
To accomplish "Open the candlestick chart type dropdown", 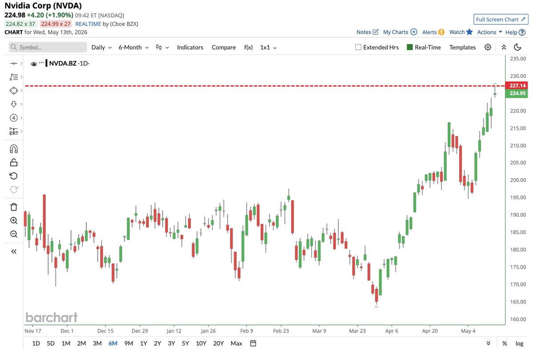I will coord(162,47).
